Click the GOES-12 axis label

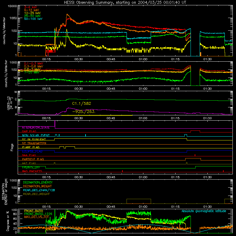9,103
